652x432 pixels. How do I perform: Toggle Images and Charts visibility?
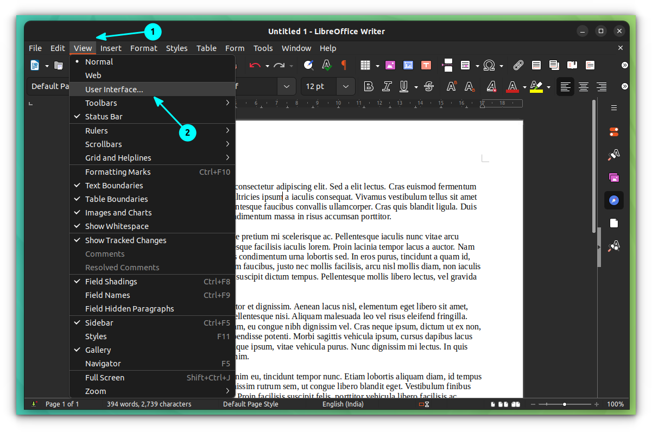click(x=152, y=213)
